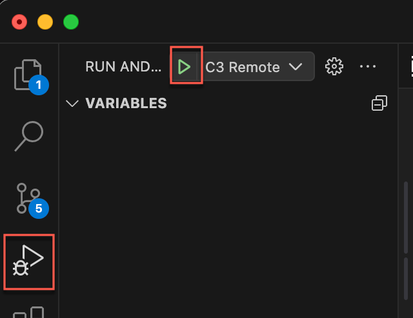The image size is (413, 318).
Task: Click the chevron arrow beside C3 Remote
Action: (296, 67)
